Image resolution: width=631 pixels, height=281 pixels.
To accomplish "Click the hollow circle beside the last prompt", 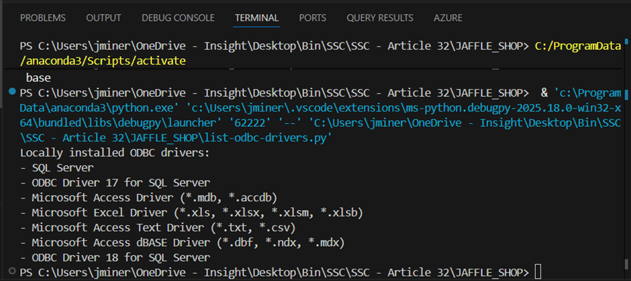I will pyautogui.click(x=13, y=272).
